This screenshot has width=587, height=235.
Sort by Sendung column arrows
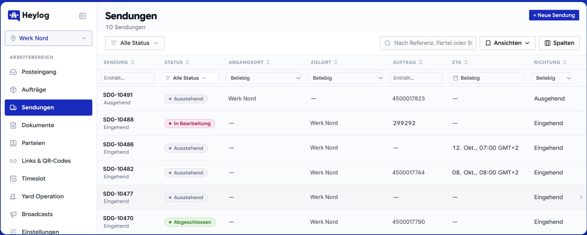tap(132, 62)
